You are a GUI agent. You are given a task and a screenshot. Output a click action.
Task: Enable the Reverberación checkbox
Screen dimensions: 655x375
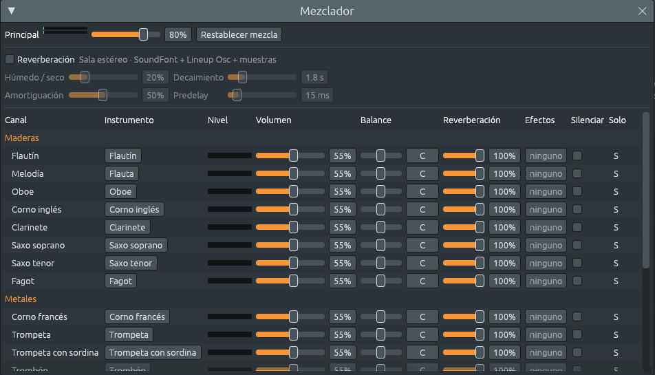pos(10,59)
